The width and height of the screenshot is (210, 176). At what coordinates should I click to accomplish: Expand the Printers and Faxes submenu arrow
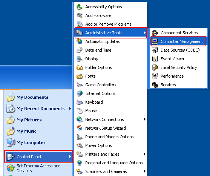(x=144, y=154)
